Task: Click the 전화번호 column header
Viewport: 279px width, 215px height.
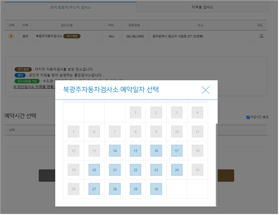Action: [x=134, y=25]
